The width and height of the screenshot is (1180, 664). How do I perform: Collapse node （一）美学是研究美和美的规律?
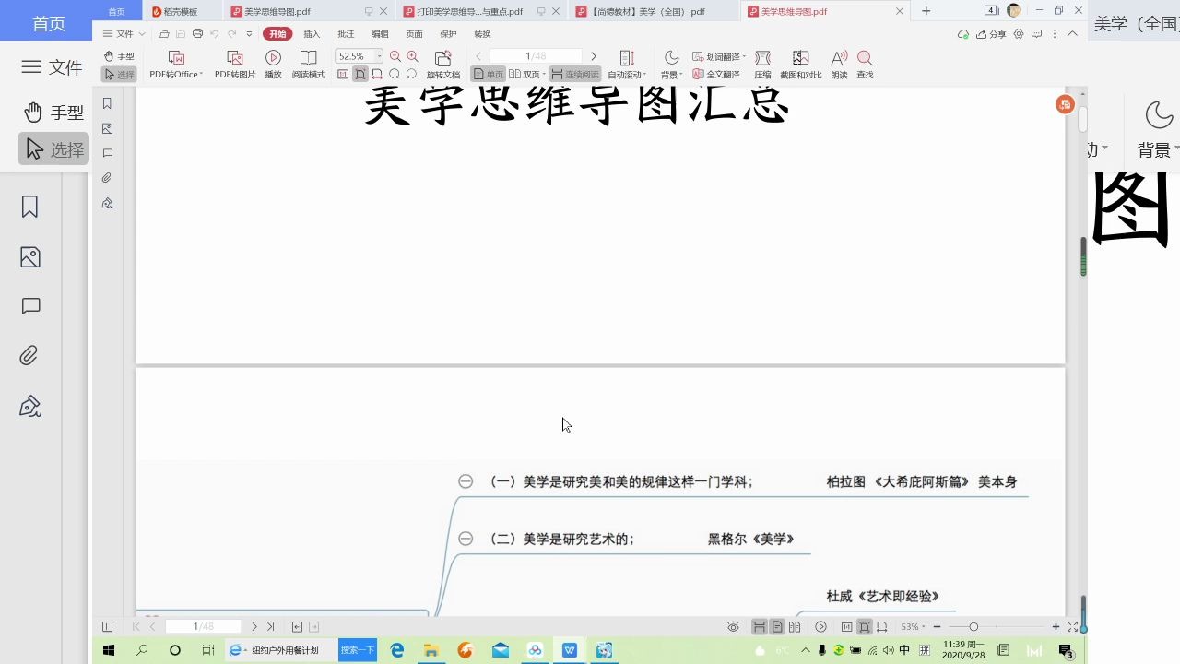pyautogui.click(x=466, y=481)
